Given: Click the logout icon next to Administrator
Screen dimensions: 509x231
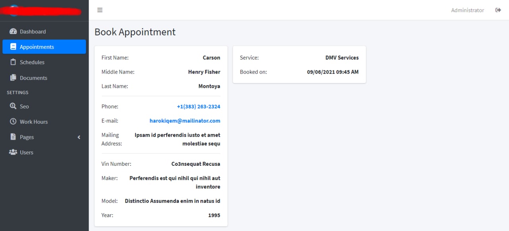Looking at the screenshot, I should [x=498, y=10].
